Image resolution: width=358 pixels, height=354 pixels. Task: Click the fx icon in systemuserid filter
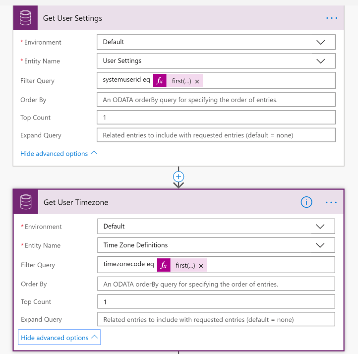tap(160, 81)
